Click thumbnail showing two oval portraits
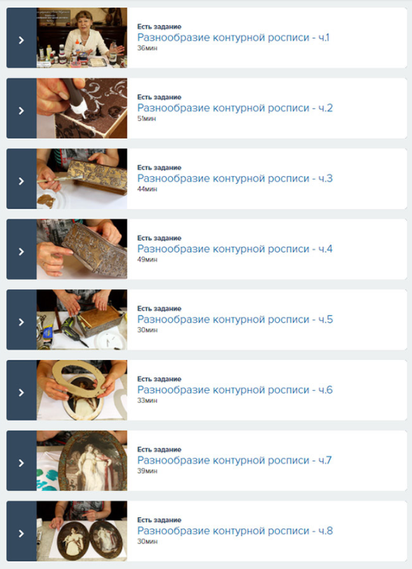The image size is (412, 569). pyautogui.click(x=82, y=531)
